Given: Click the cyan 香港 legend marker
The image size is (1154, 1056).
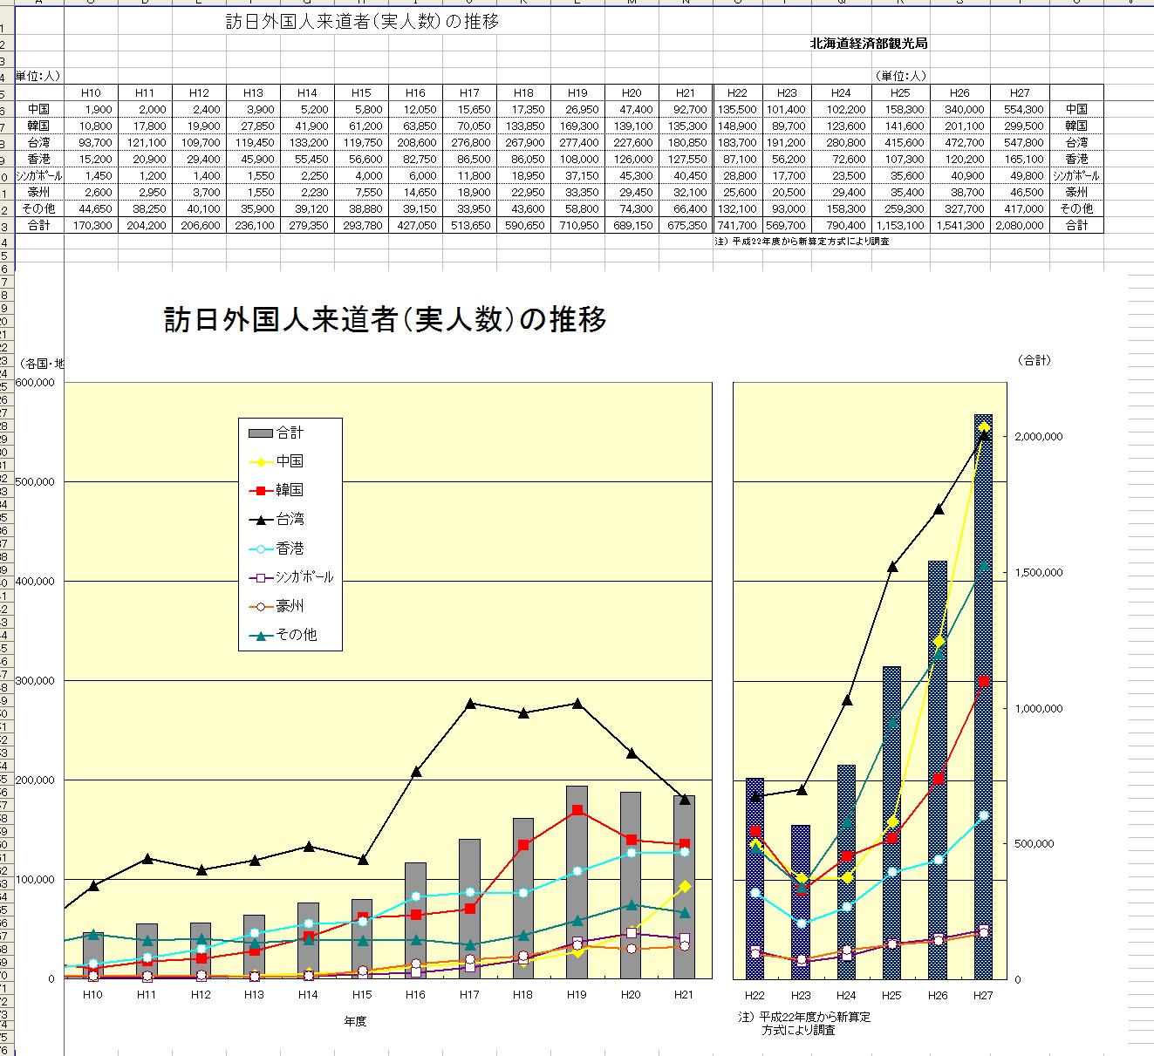Looking at the screenshot, I should (261, 549).
